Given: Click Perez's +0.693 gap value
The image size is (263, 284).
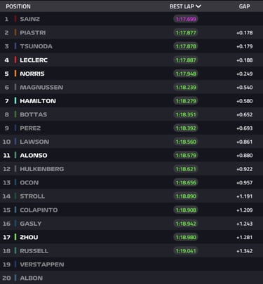Looking at the screenshot, I should pyautogui.click(x=244, y=128).
